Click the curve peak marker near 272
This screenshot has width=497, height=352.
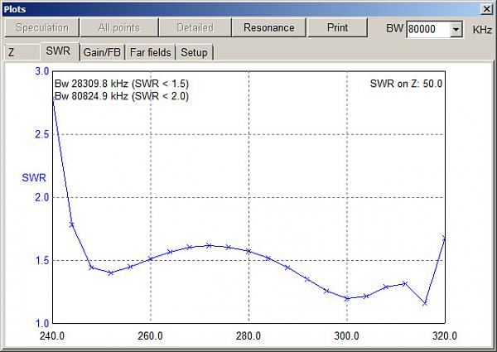coord(209,245)
